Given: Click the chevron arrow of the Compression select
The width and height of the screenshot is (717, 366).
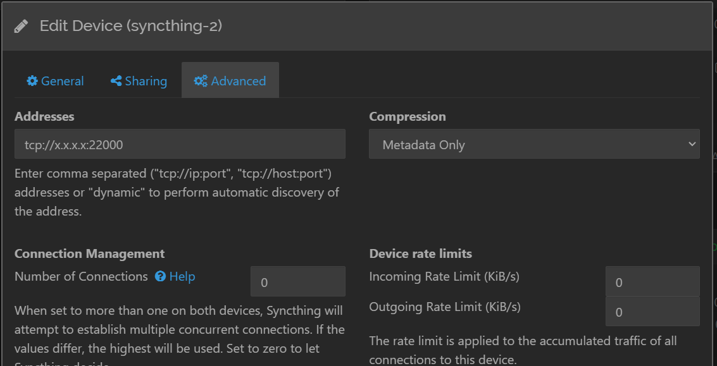Looking at the screenshot, I should pos(691,144).
